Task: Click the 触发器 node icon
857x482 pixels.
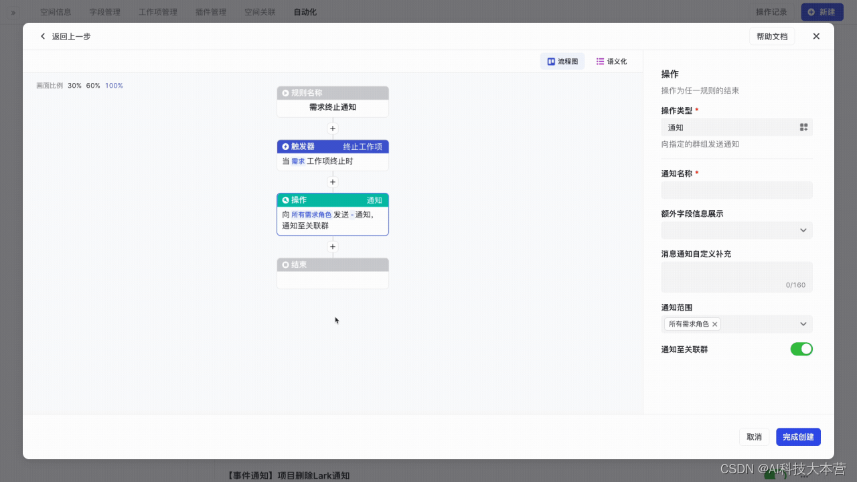Action: click(x=286, y=147)
